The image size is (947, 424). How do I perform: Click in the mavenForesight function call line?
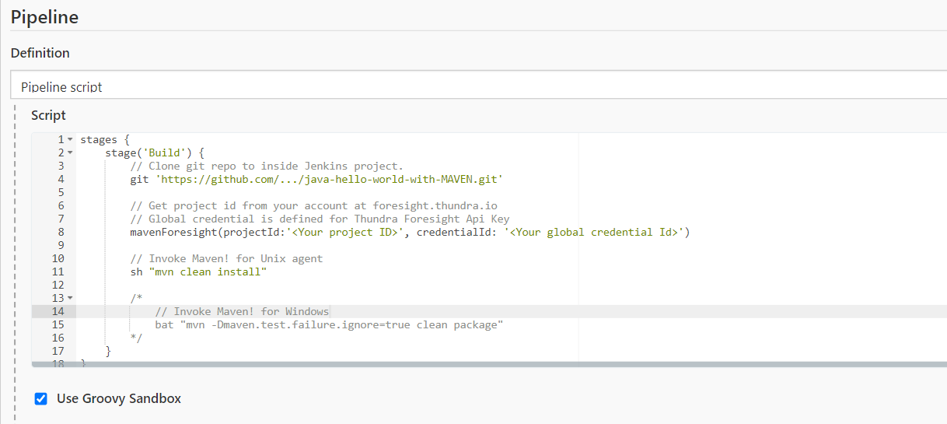[x=410, y=232]
